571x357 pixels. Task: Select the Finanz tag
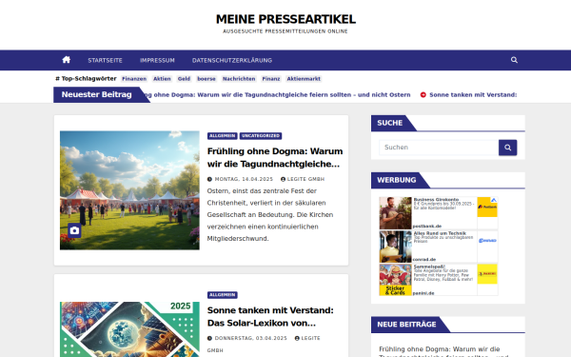point(271,79)
